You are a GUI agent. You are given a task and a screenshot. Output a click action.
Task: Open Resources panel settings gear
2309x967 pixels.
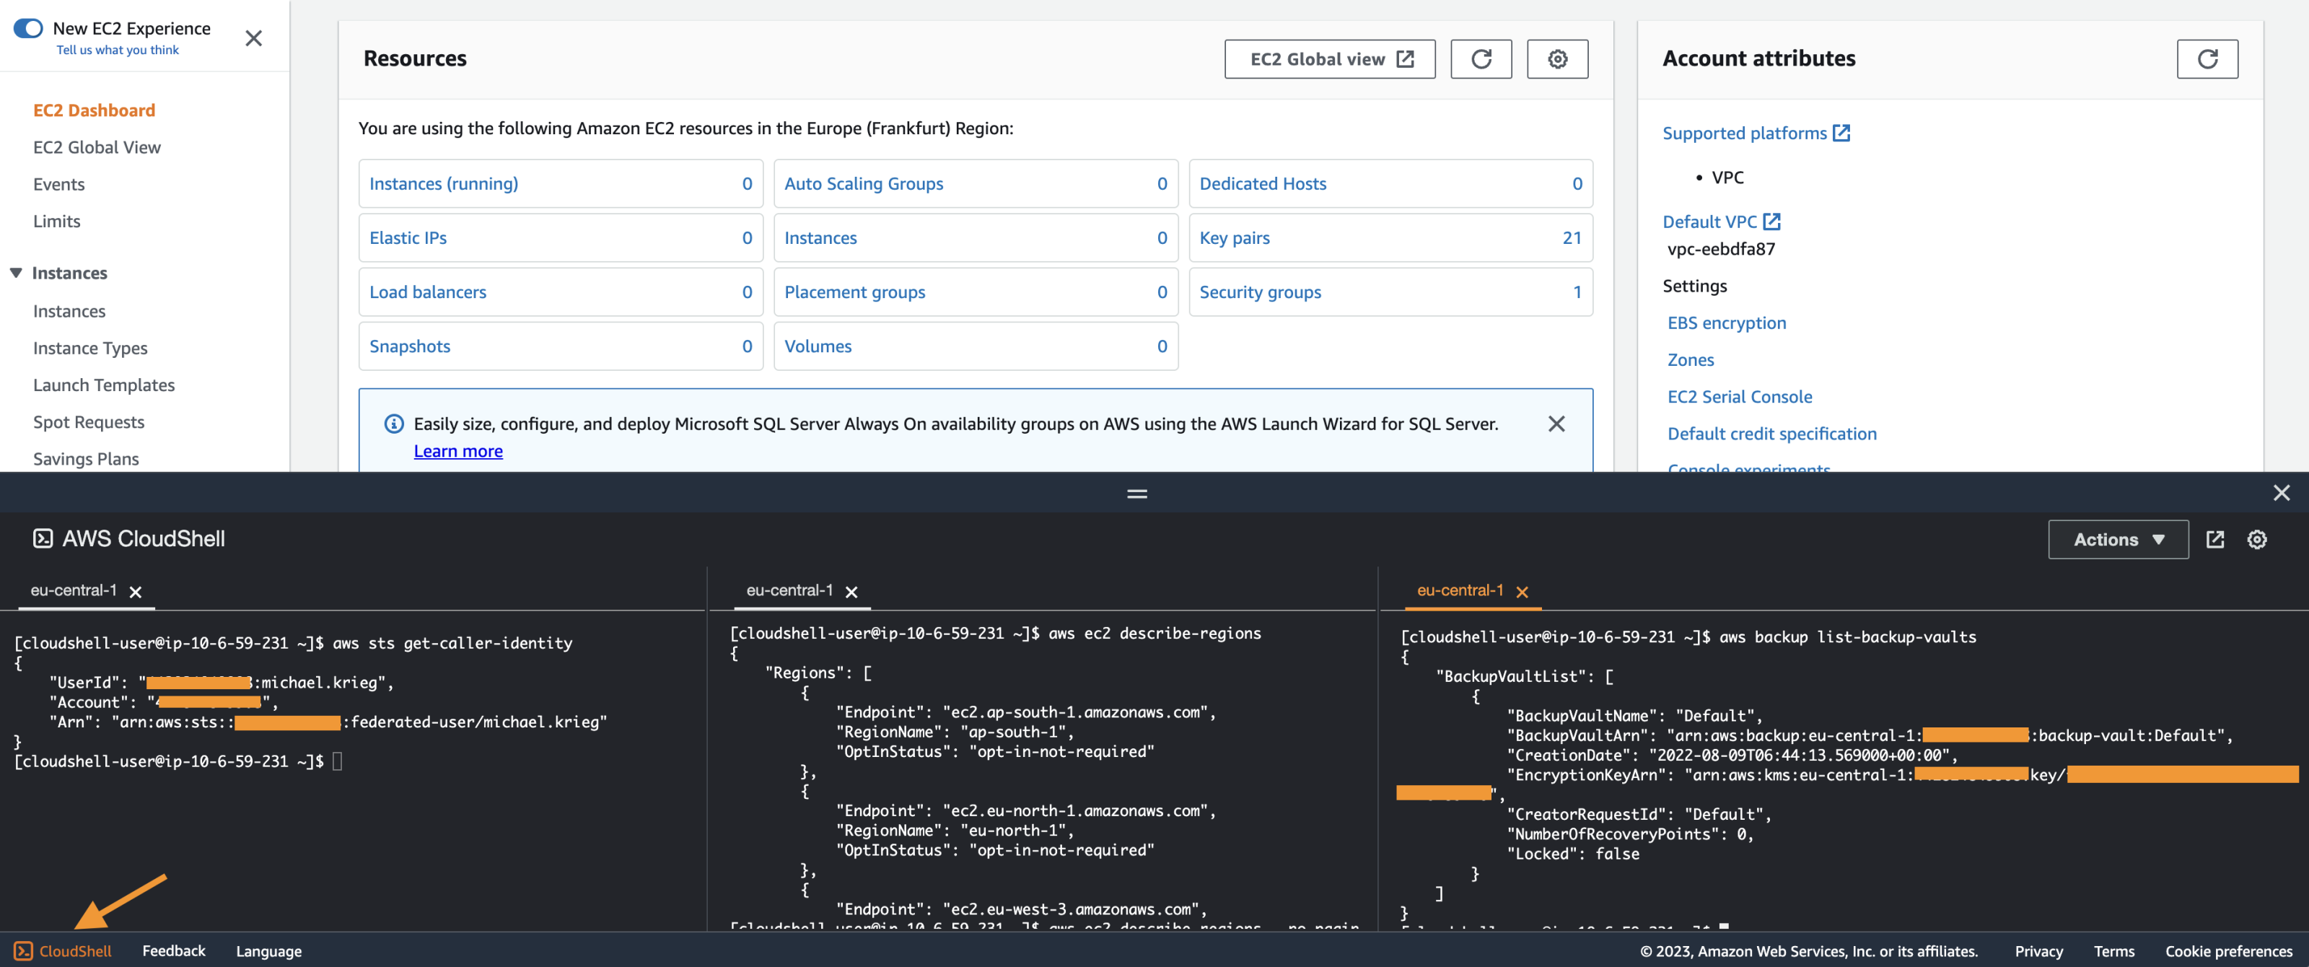tap(1557, 59)
